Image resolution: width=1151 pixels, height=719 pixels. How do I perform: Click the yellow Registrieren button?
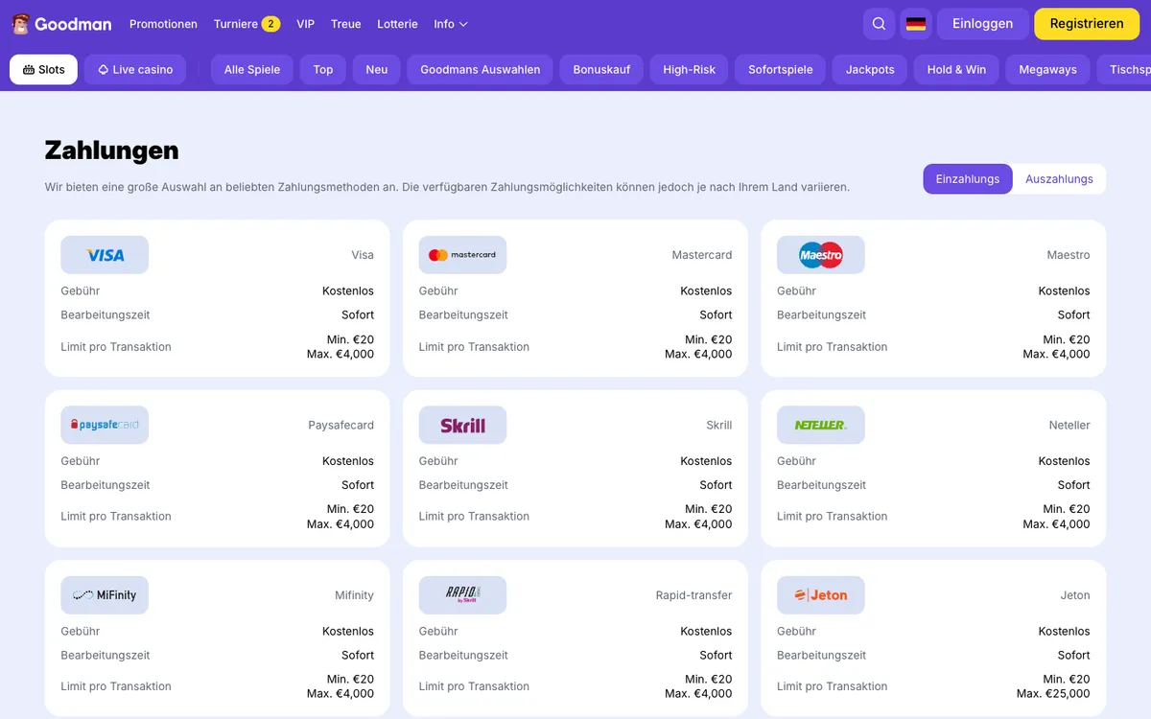tap(1087, 24)
